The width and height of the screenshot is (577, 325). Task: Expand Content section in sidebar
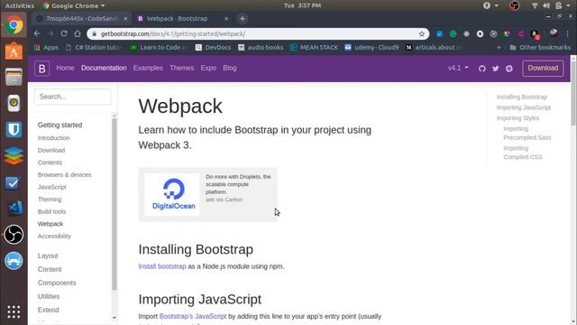pos(50,269)
